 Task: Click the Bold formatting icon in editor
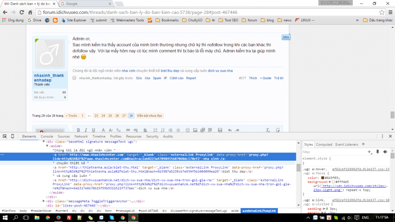coord(78,130)
